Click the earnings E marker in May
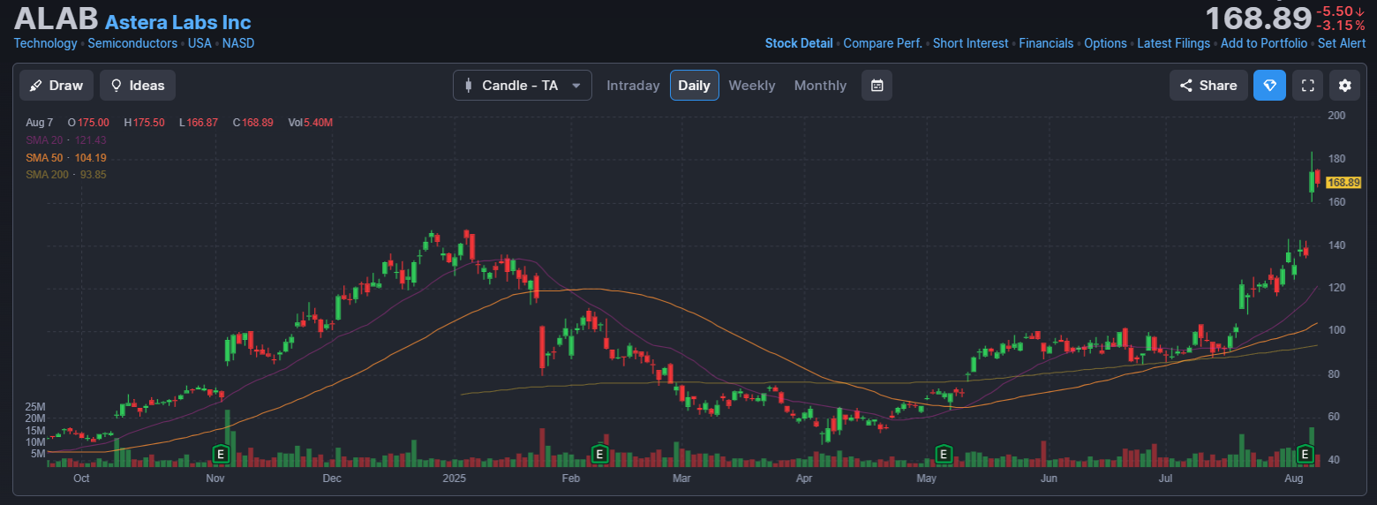 tap(943, 455)
